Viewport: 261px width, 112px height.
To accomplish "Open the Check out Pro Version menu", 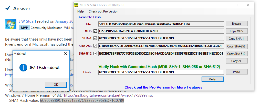I will tap(103, 11).
